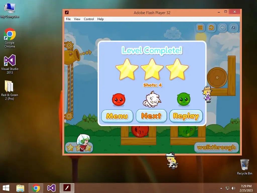Open the volume tray icon
This screenshot has width=257, height=193.
pyautogui.click(x=233, y=188)
